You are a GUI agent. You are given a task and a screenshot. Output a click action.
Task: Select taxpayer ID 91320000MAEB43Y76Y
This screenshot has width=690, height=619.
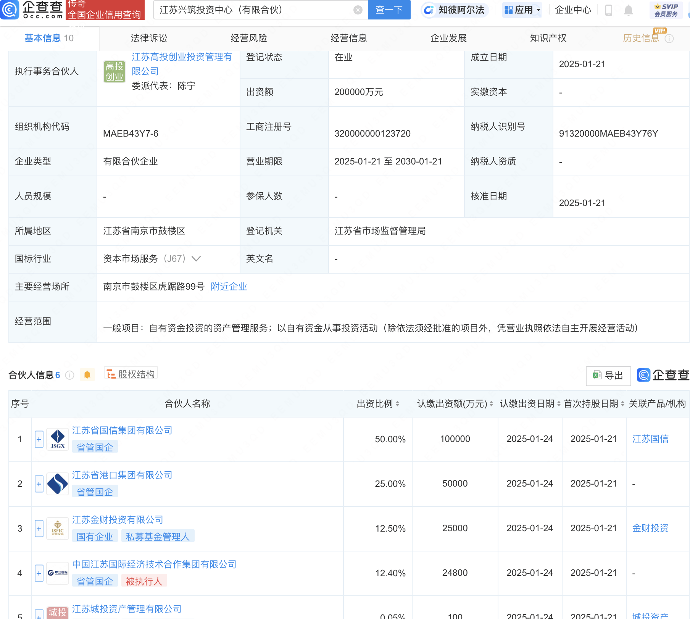[609, 134]
